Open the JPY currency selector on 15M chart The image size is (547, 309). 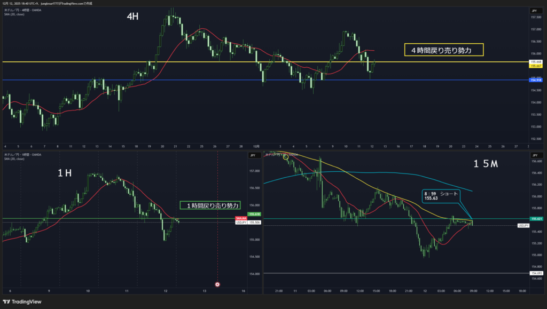point(534,155)
